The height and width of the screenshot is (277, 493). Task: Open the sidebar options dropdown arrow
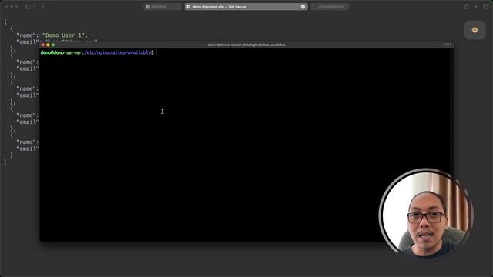coord(35,7)
